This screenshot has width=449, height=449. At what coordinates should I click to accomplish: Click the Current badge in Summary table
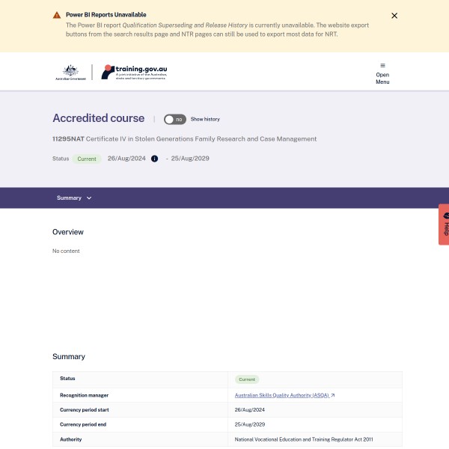point(247,379)
